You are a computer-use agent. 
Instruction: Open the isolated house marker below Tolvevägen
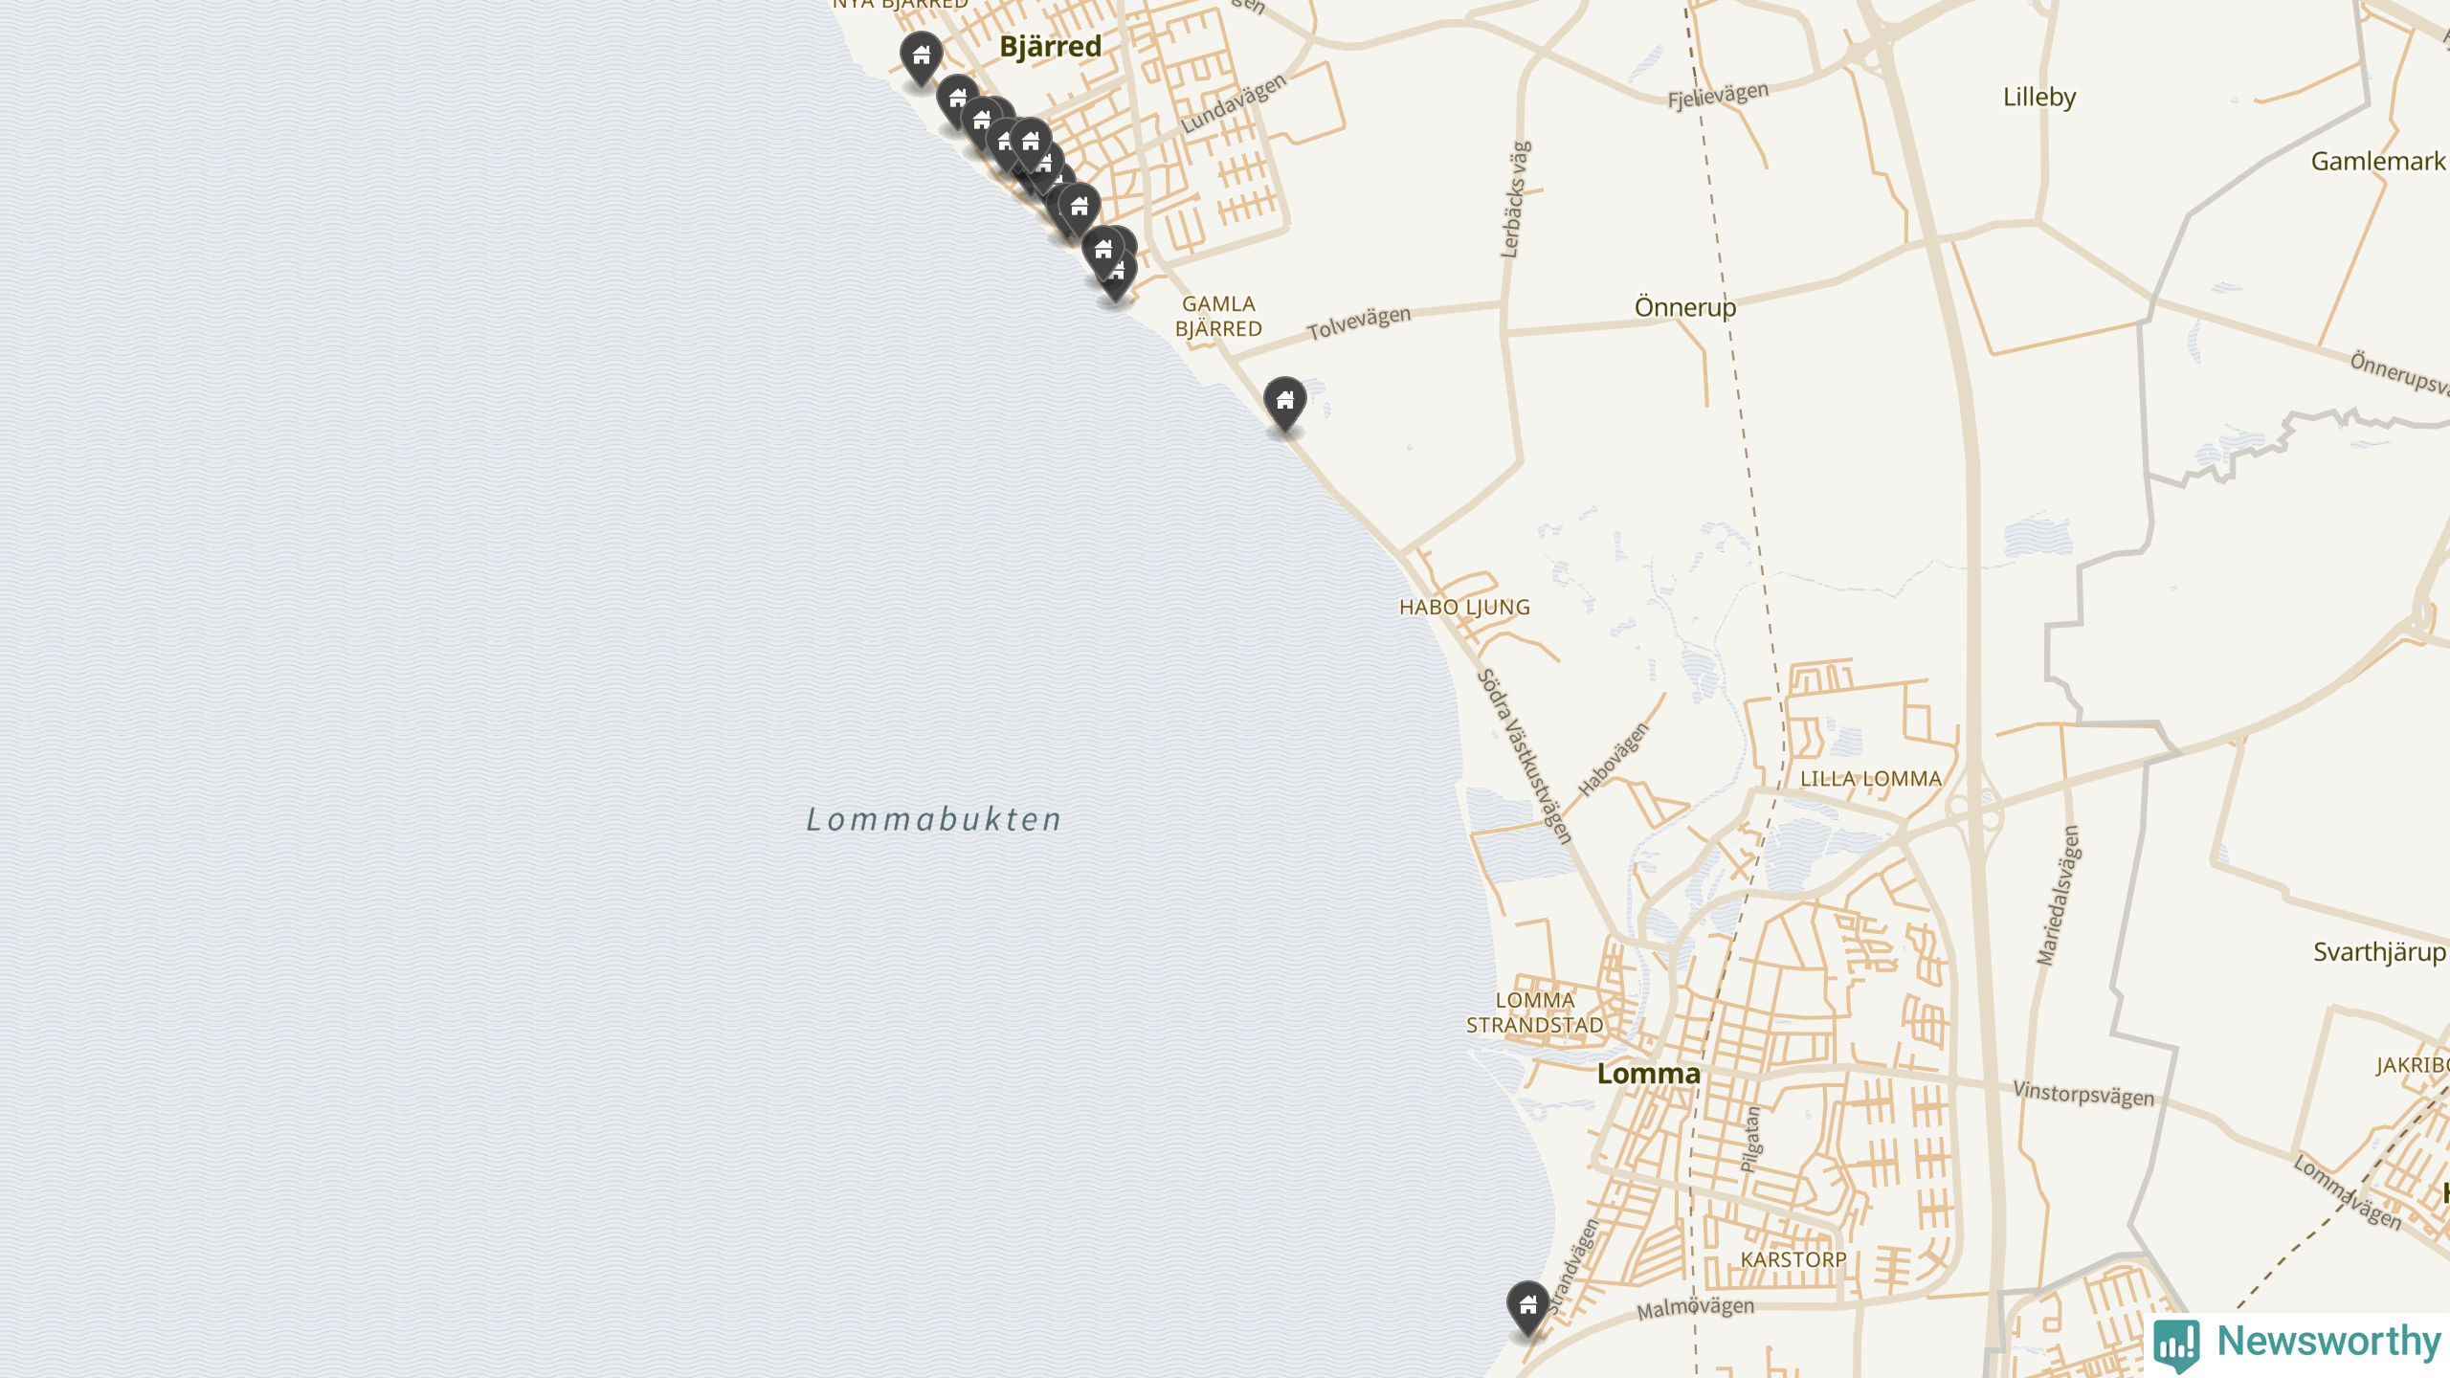(x=1284, y=403)
